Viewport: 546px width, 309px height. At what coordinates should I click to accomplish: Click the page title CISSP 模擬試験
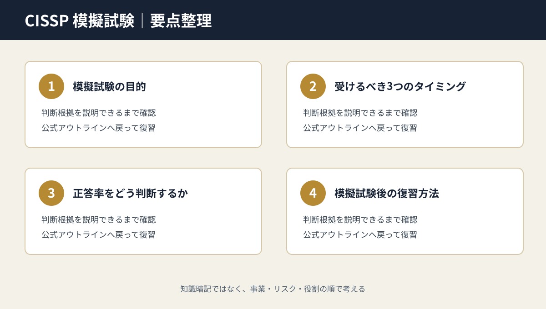coord(80,20)
